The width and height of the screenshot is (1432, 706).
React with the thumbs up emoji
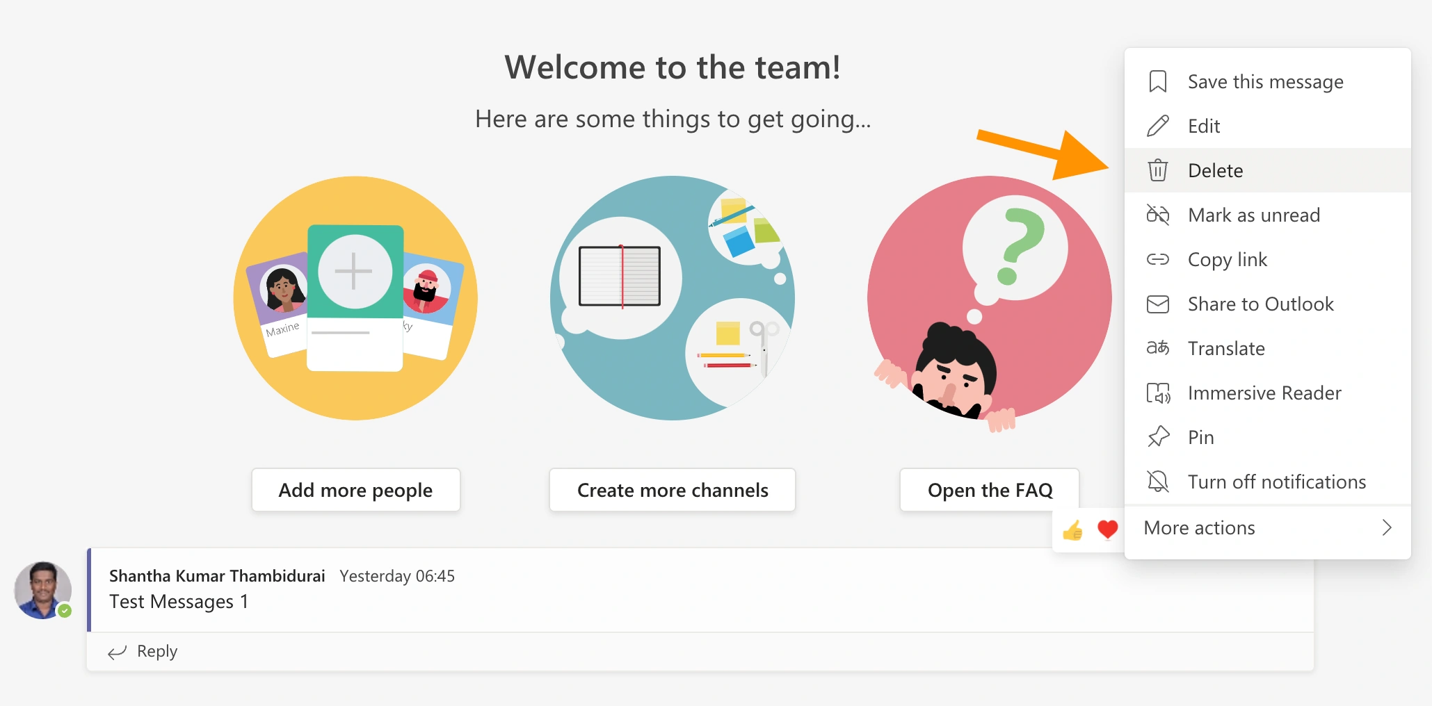pos(1072,530)
